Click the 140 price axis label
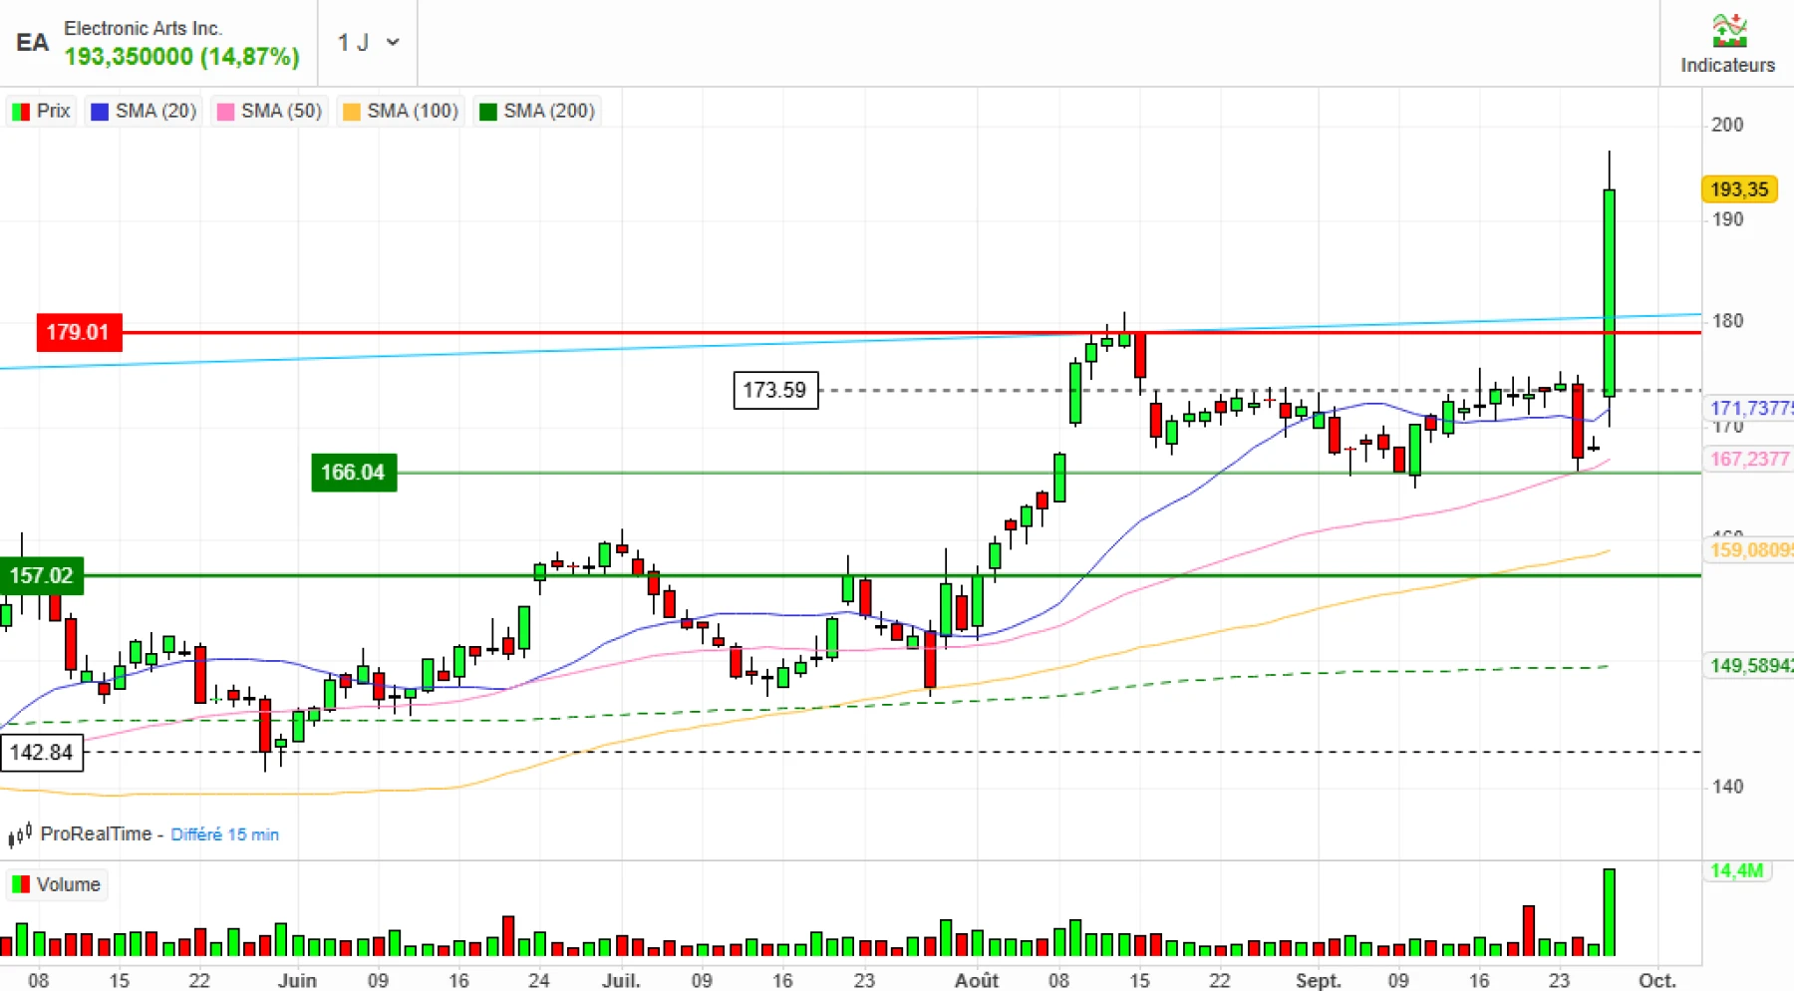This screenshot has height=991, width=1794. click(x=1727, y=787)
